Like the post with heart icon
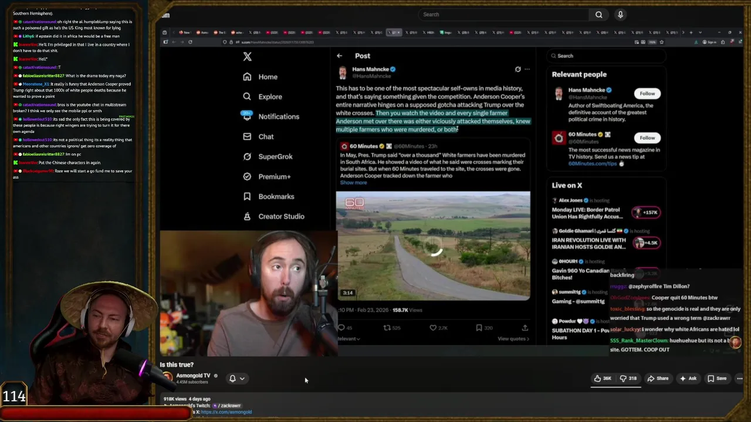 tap(433, 328)
